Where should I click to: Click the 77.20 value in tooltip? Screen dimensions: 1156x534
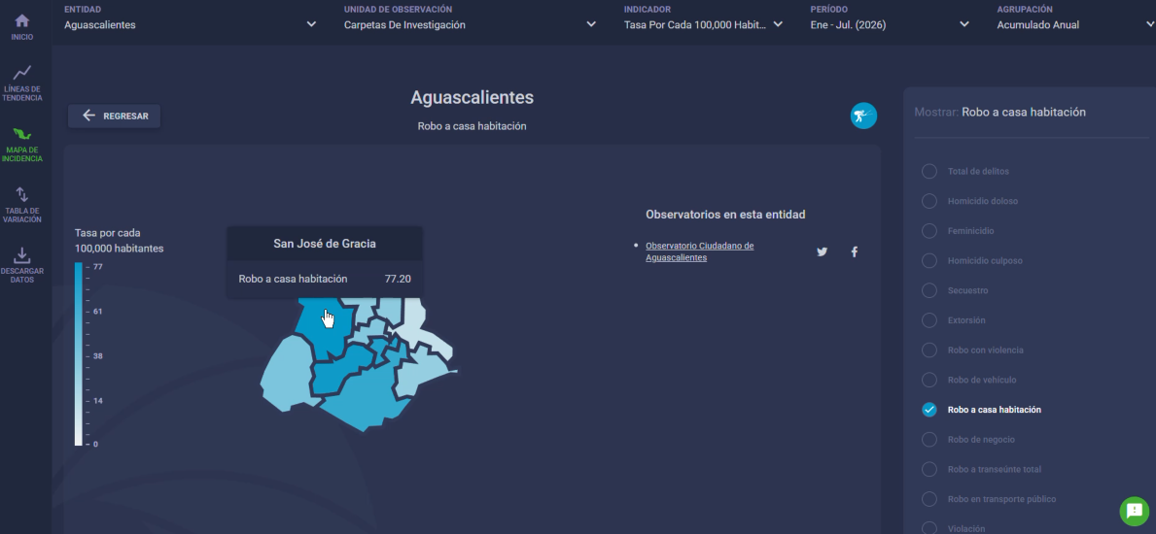(398, 279)
